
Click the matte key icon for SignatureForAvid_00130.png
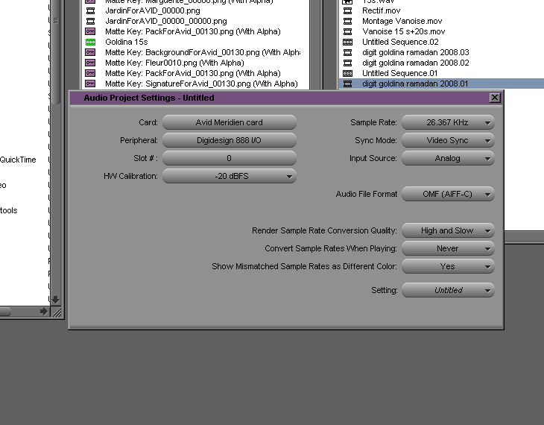pos(90,84)
